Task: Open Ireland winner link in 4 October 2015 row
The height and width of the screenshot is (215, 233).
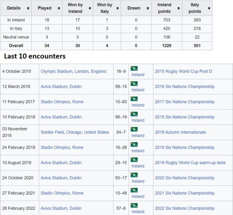Action: tap(138, 75)
